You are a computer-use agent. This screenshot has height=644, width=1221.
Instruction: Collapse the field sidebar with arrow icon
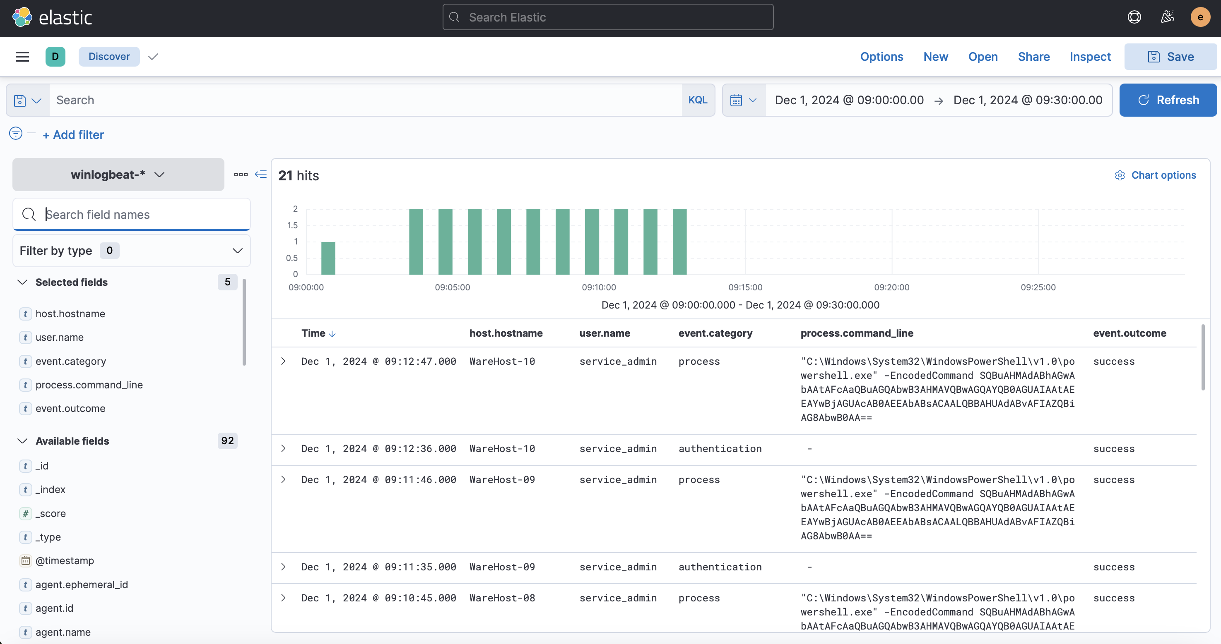(261, 174)
